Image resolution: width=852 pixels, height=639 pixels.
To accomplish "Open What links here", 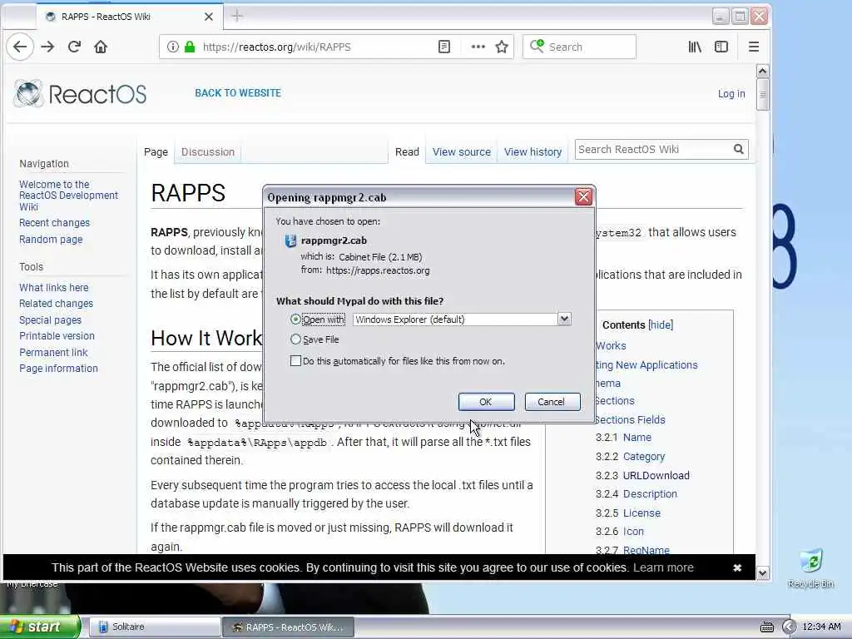I will click(54, 287).
